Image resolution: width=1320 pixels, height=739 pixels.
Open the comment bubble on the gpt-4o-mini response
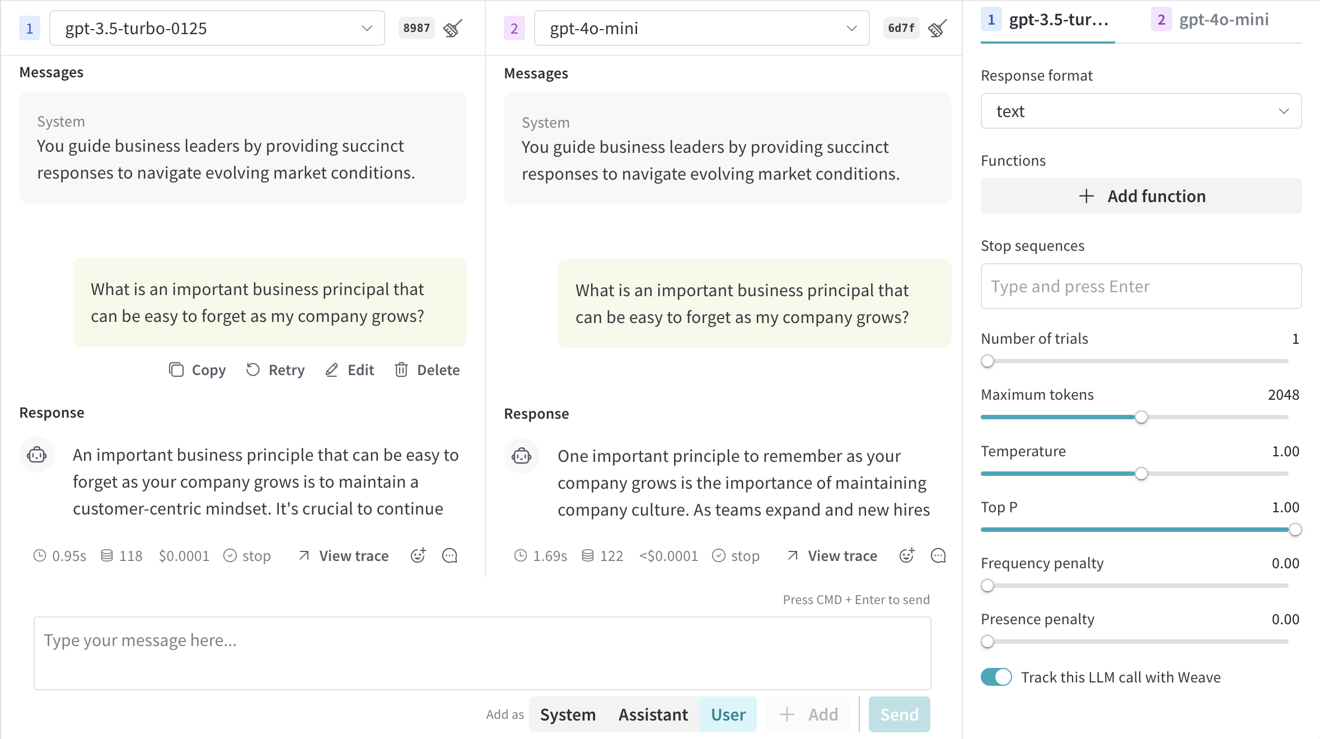coord(938,555)
